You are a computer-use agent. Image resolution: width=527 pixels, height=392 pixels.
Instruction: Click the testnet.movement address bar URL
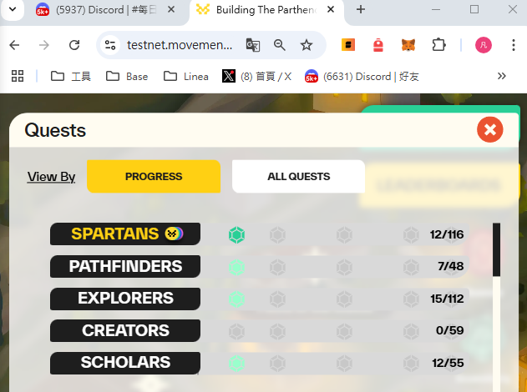pyautogui.click(x=180, y=45)
